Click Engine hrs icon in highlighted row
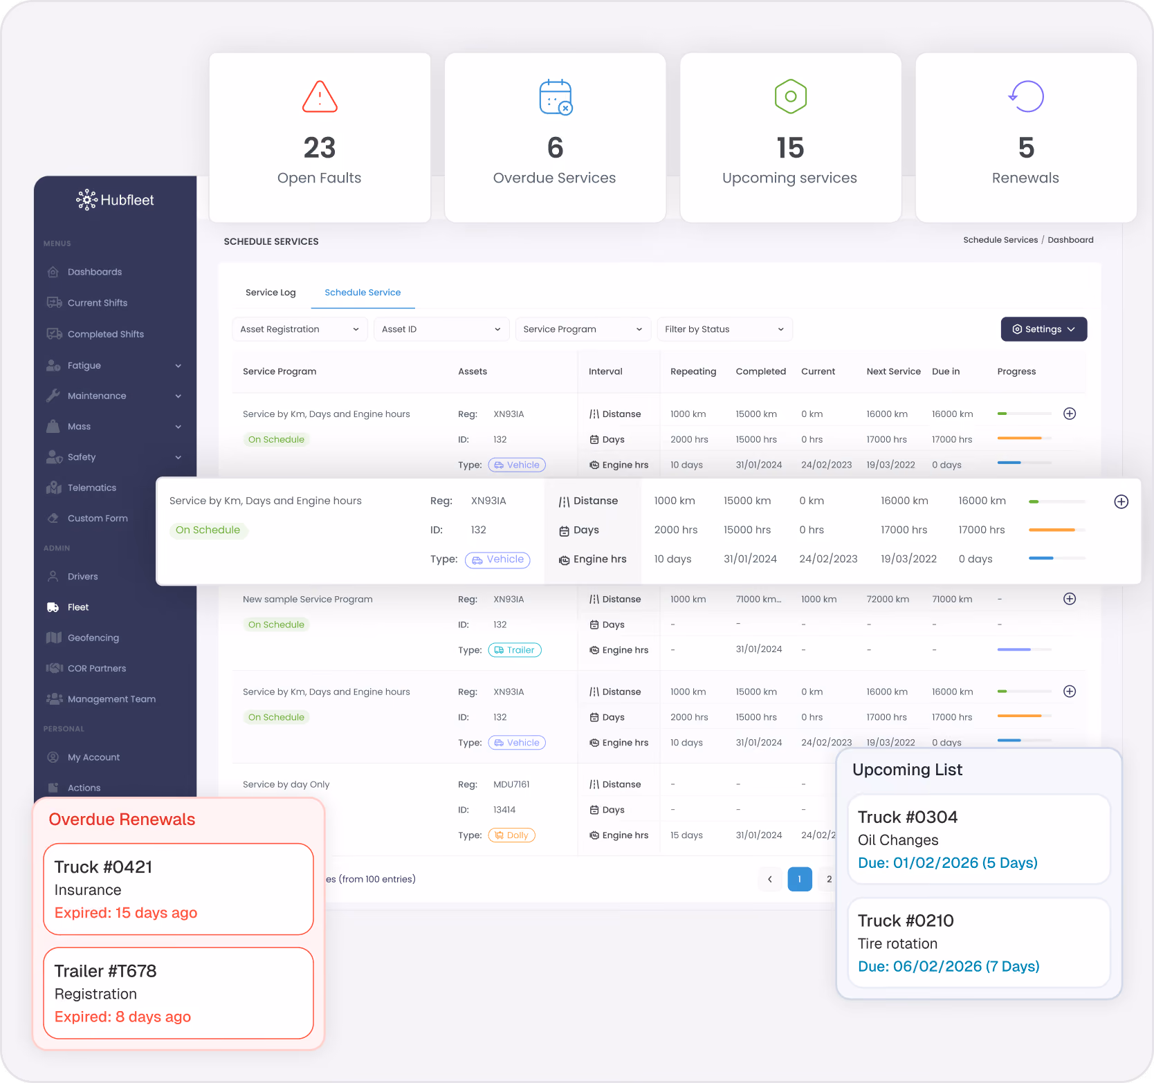The width and height of the screenshot is (1154, 1083). coord(565,559)
